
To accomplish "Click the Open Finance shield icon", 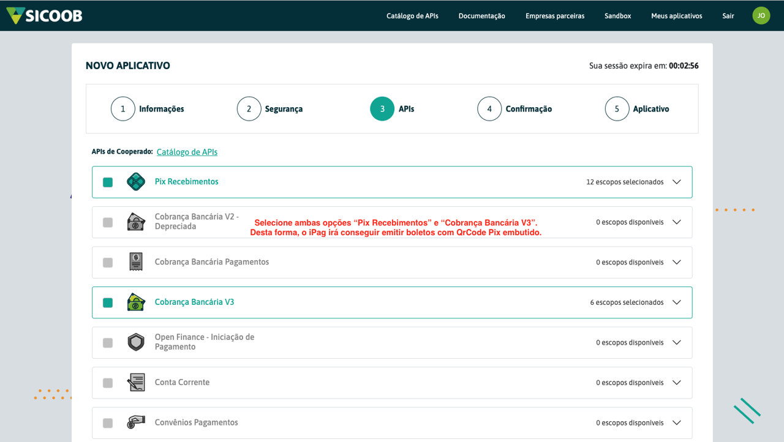I will coord(136,342).
